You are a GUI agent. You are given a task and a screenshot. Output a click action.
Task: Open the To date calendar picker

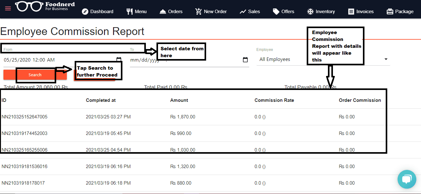[245, 60]
